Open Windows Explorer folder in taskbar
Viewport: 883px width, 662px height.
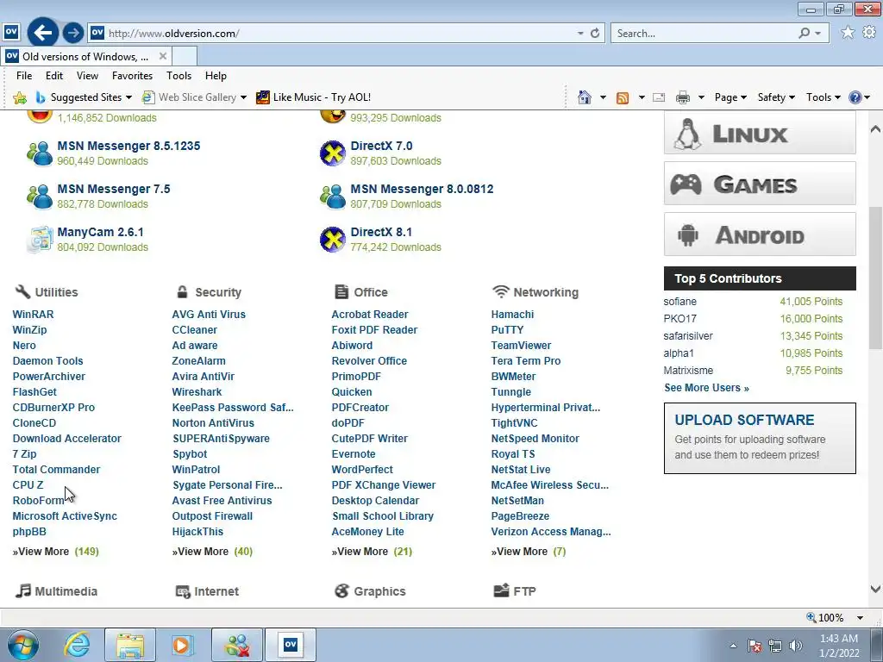[x=130, y=645]
